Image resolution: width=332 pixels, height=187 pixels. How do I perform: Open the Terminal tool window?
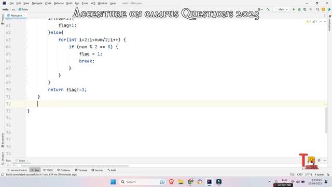point(81,170)
